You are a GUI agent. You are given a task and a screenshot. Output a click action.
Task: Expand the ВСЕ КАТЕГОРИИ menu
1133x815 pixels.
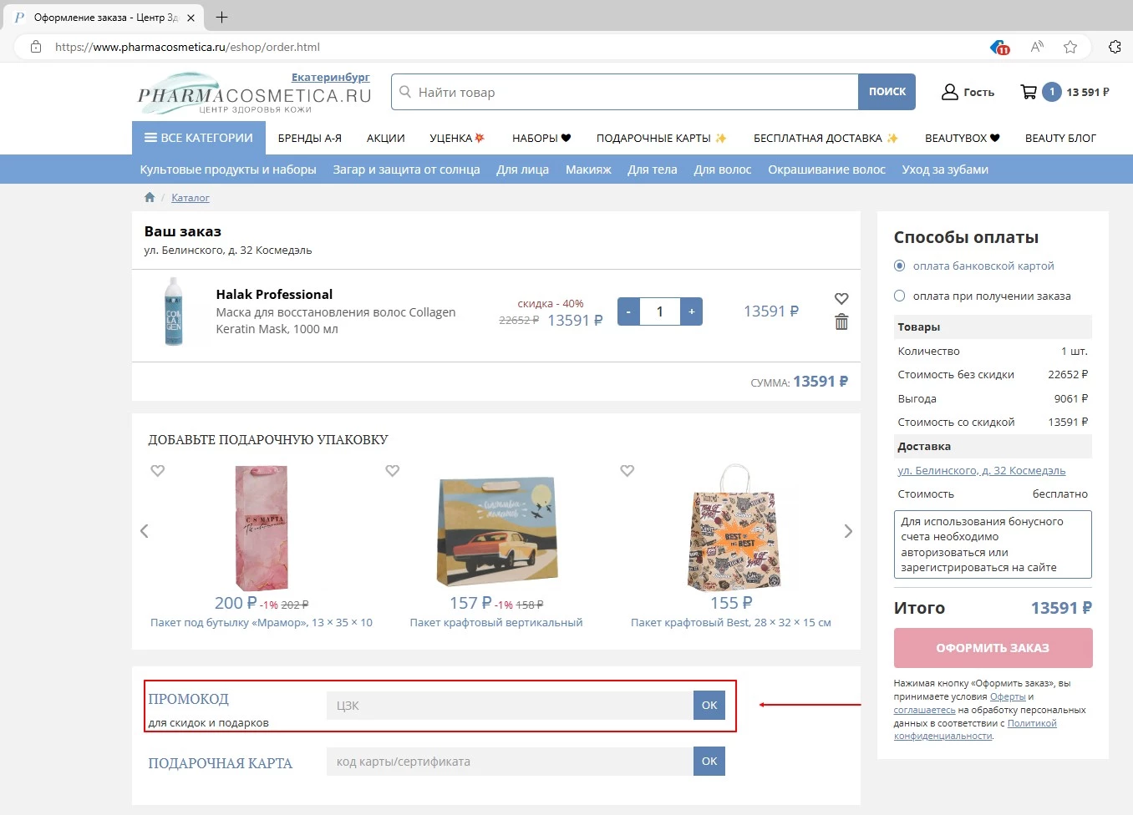click(x=199, y=138)
